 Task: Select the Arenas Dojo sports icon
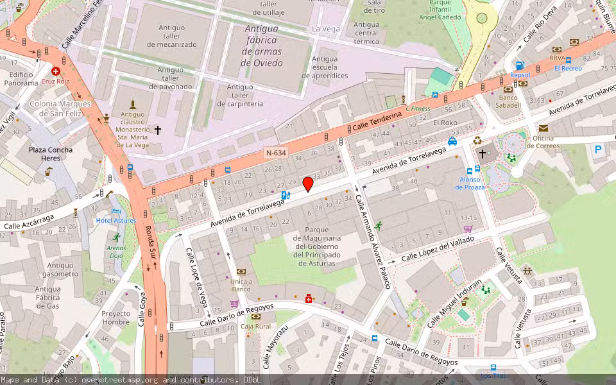click(x=116, y=237)
